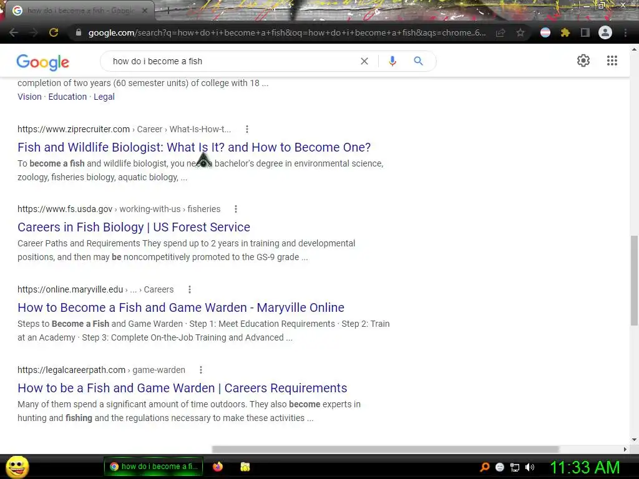Open 'How to be a Fish and Game Warden' result
The width and height of the screenshot is (639, 479).
182,388
